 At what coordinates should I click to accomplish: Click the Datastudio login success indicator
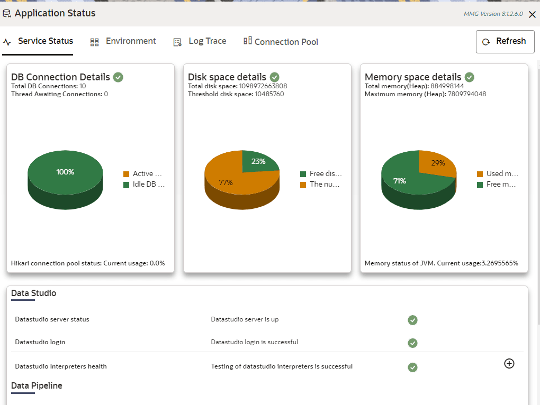(x=412, y=343)
